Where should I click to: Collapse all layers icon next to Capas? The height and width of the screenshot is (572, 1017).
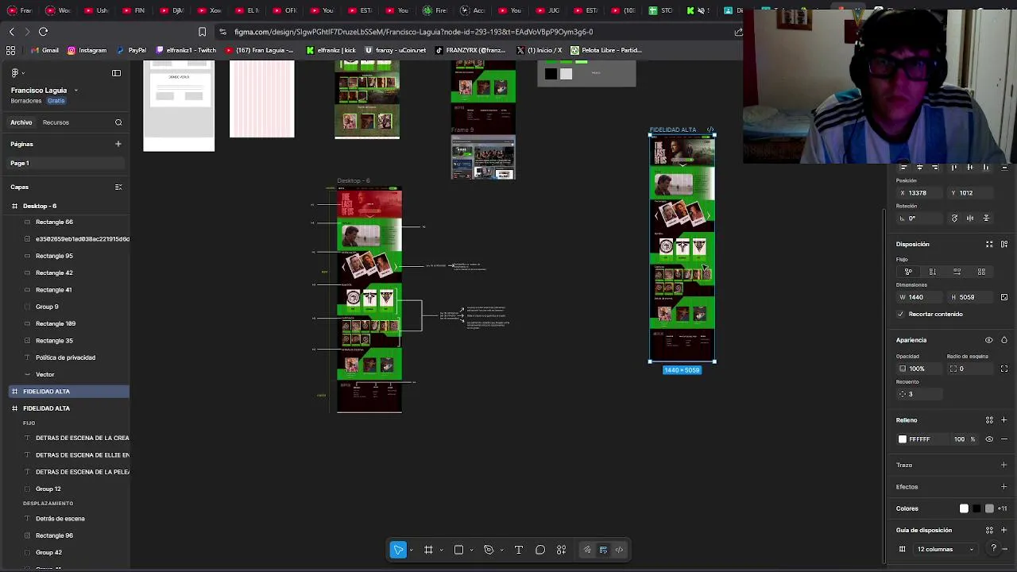tap(118, 187)
